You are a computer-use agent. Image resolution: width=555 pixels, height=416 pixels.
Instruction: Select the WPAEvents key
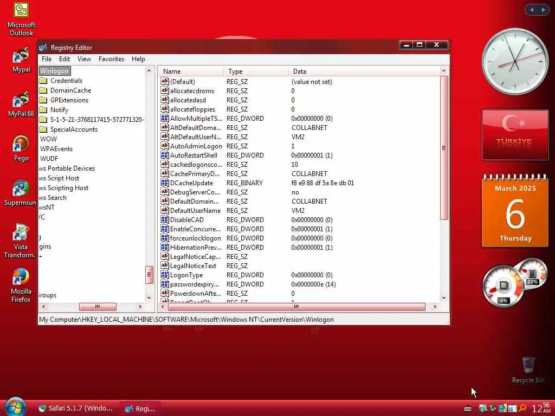click(56, 149)
